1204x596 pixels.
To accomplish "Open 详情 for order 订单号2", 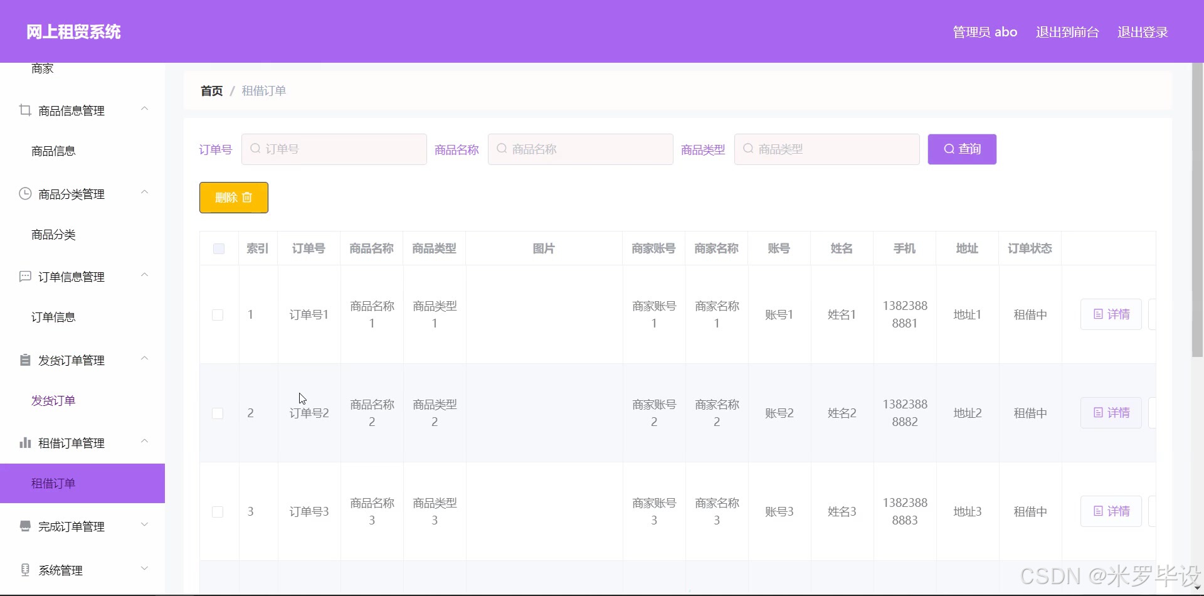I will tap(1111, 413).
